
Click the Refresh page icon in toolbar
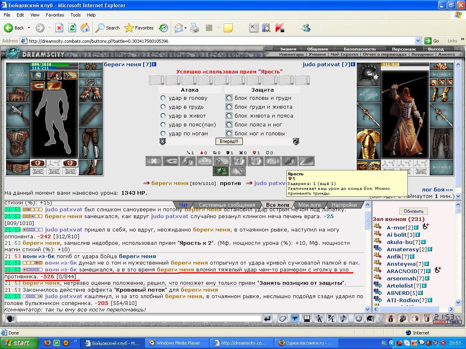point(72,28)
